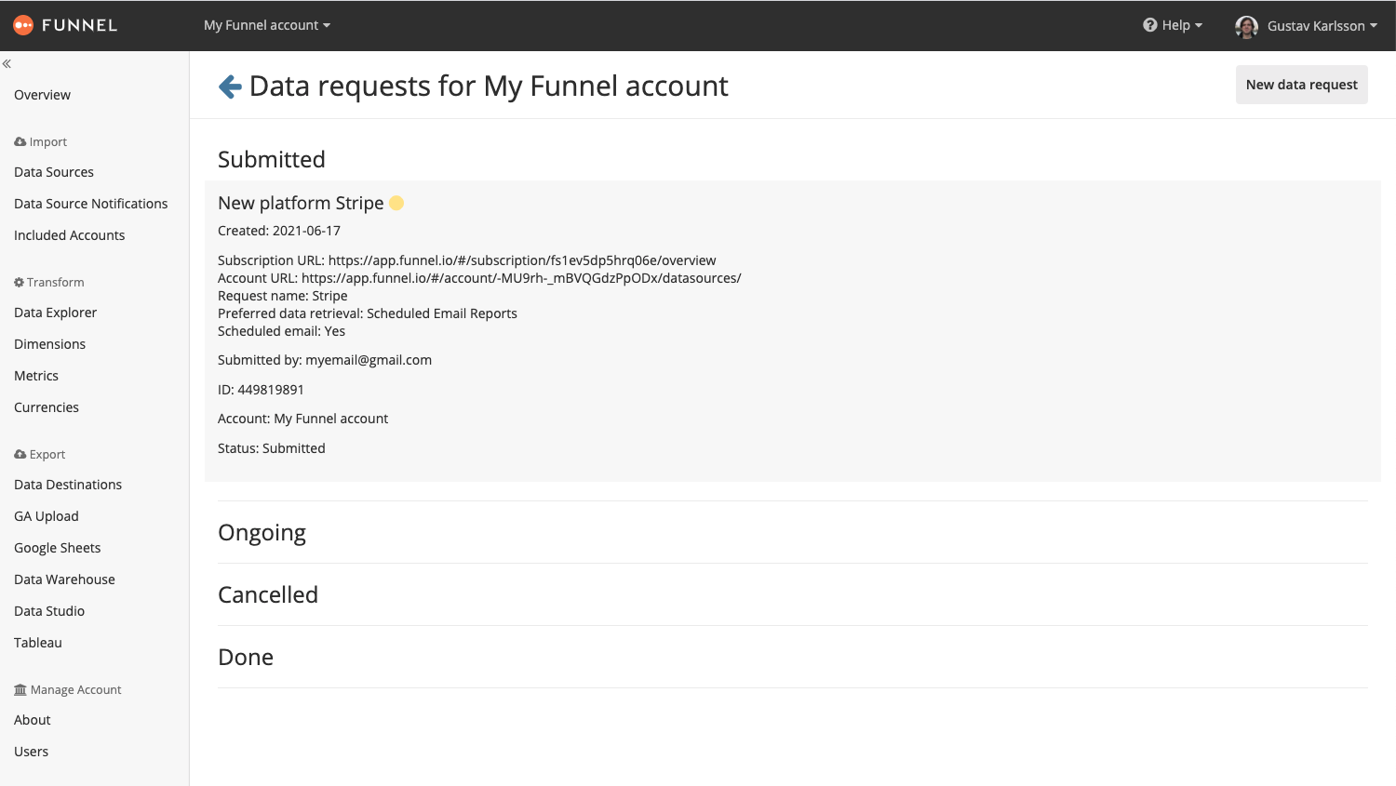The height and width of the screenshot is (786, 1396).
Task: Open Users page in sidebar
Action: click(32, 752)
